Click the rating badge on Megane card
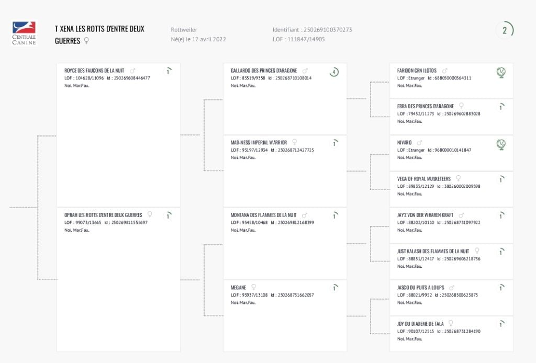Screen dimensions: 536x363 pyautogui.click(x=334, y=288)
